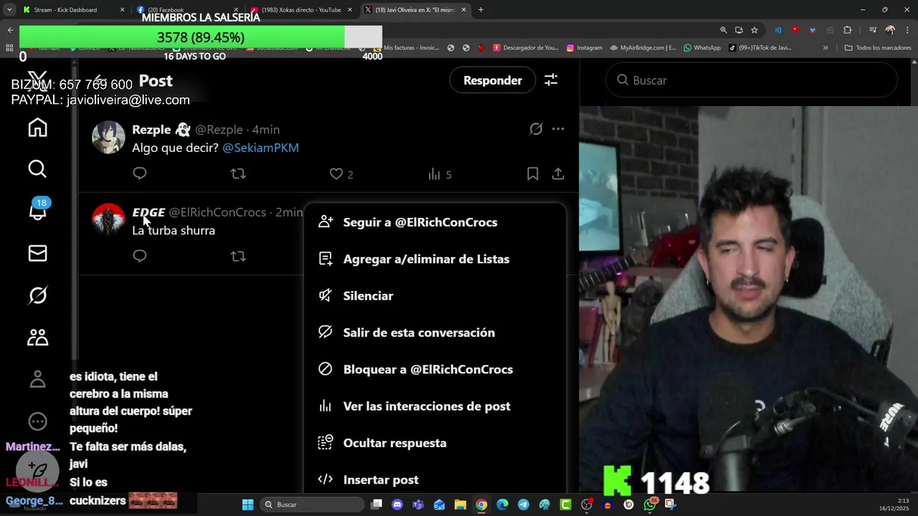The width and height of the screenshot is (918, 516).
Task: Click the Buscar search field on X
Action: click(x=751, y=80)
